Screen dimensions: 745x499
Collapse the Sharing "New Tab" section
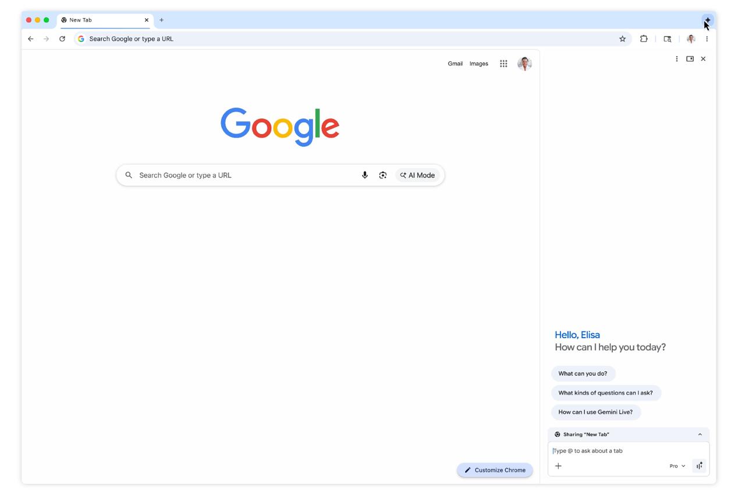coord(700,435)
